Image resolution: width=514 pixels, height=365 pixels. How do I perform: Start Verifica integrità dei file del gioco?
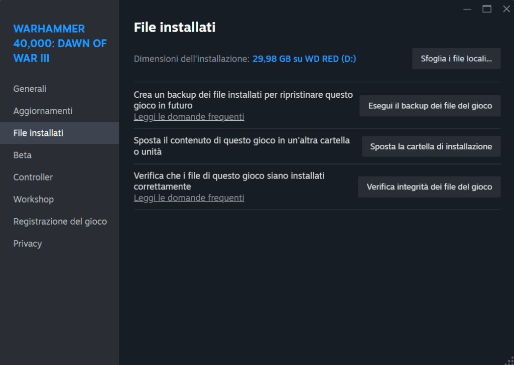coord(429,187)
